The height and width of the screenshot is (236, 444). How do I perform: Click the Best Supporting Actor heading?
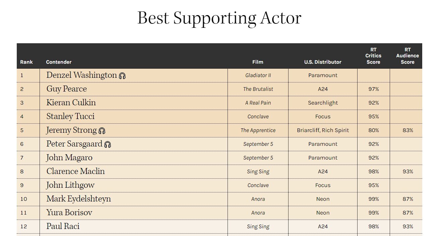(x=219, y=18)
